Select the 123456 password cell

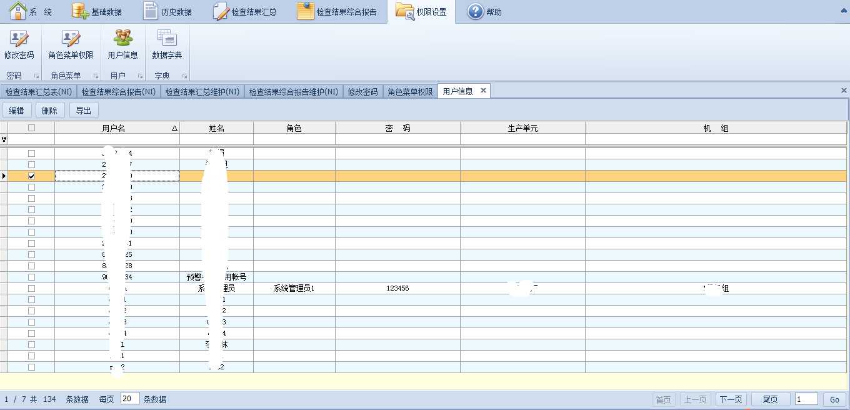click(397, 289)
